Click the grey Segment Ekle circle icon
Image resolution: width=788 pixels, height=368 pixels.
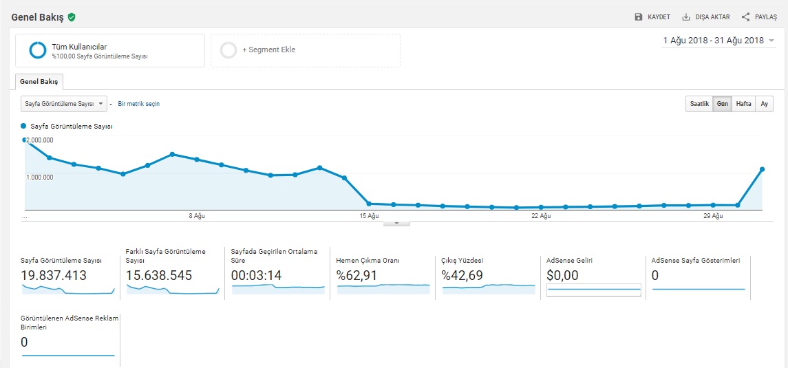[228, 50]
